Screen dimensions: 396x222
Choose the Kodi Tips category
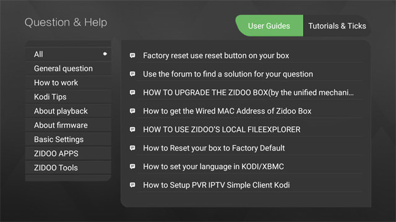[x=68, y=97]
